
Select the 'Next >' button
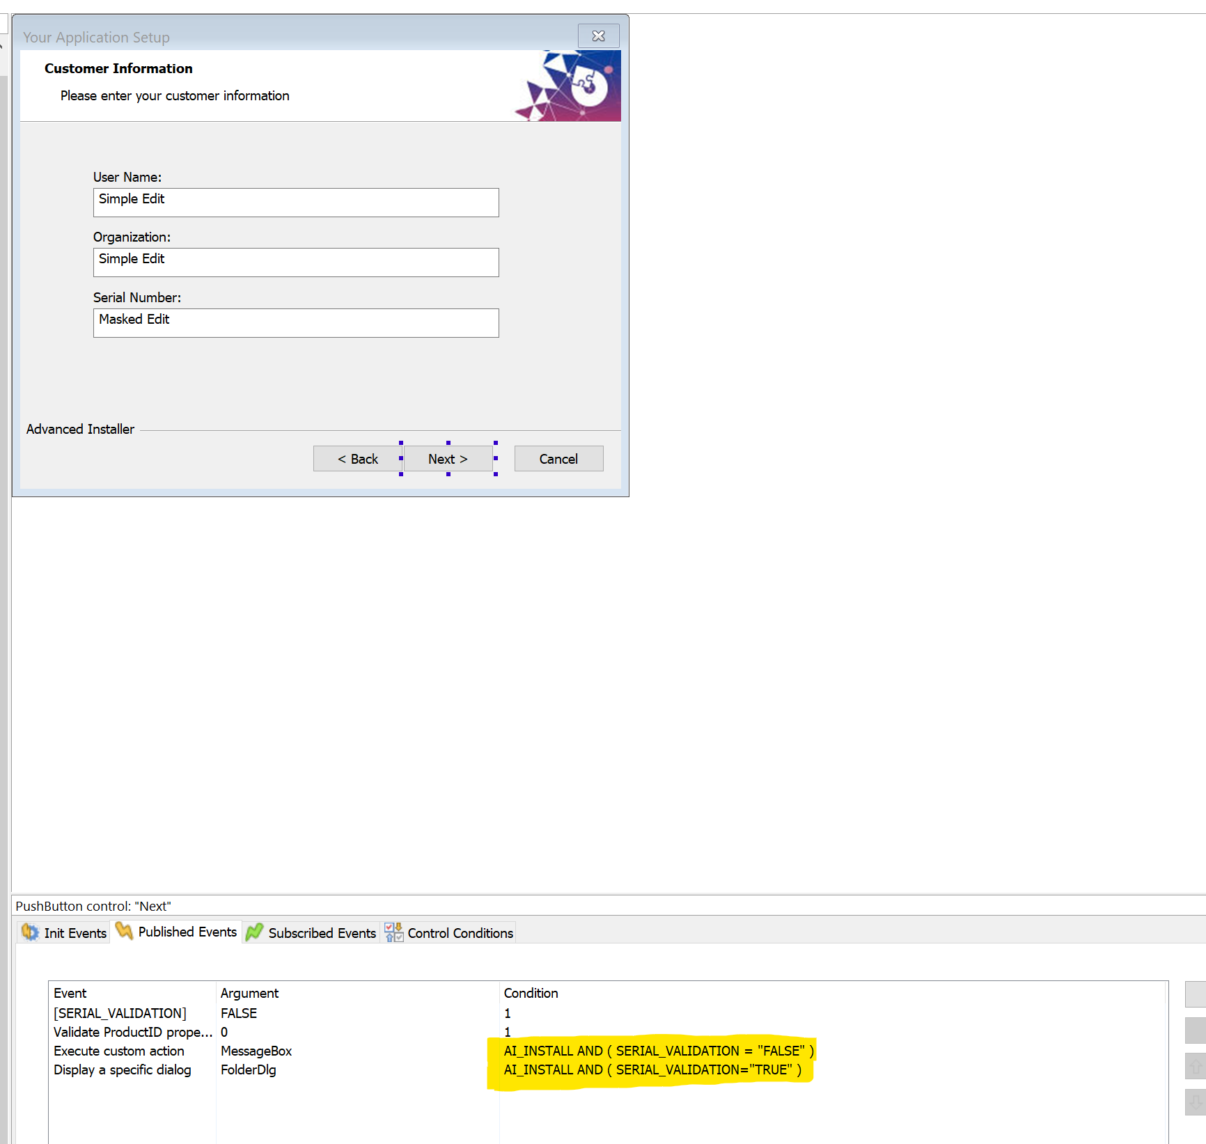(x=448, y=459)
